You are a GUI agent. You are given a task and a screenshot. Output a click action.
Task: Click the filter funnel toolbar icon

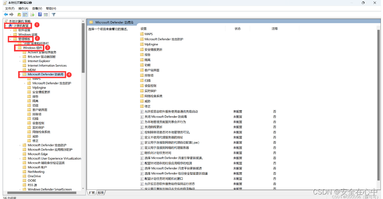click(x=53, y=15)
